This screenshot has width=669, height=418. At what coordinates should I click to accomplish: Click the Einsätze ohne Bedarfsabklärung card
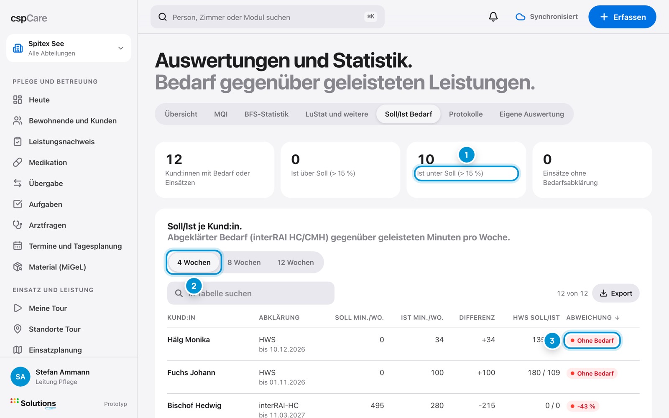point(592,170)
